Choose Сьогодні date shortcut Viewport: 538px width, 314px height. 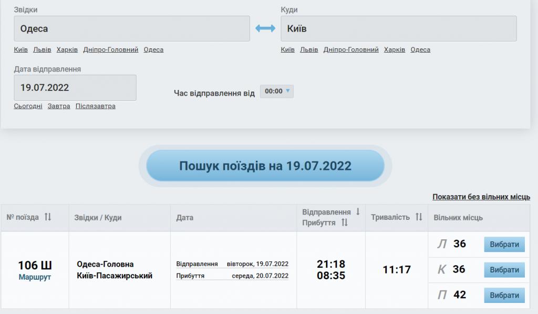tap(28, 106)
